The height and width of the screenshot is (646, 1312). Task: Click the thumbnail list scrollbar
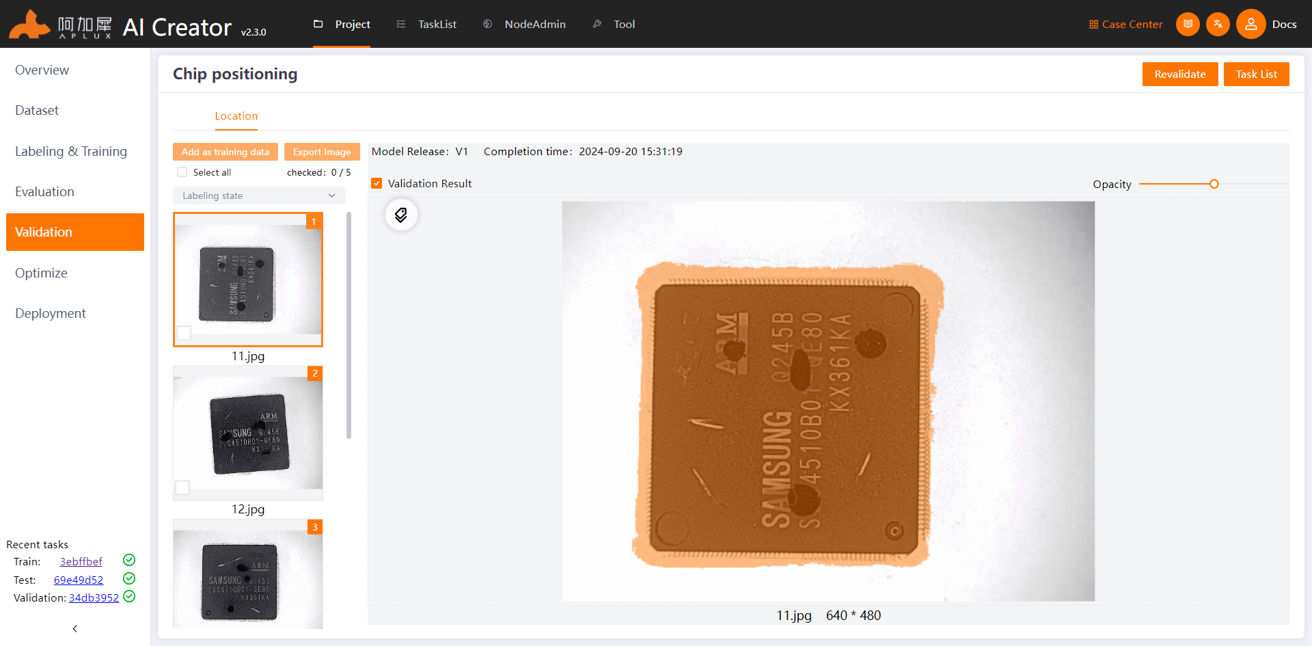[x=348, y=325]
